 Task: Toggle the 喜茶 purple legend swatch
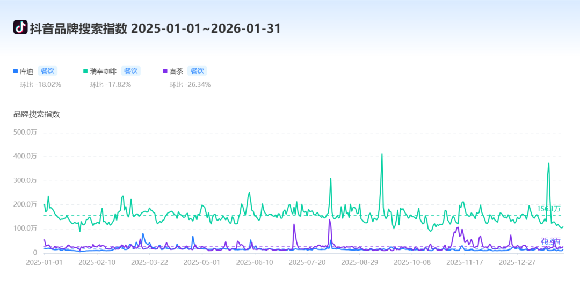[x=165, y=71]
